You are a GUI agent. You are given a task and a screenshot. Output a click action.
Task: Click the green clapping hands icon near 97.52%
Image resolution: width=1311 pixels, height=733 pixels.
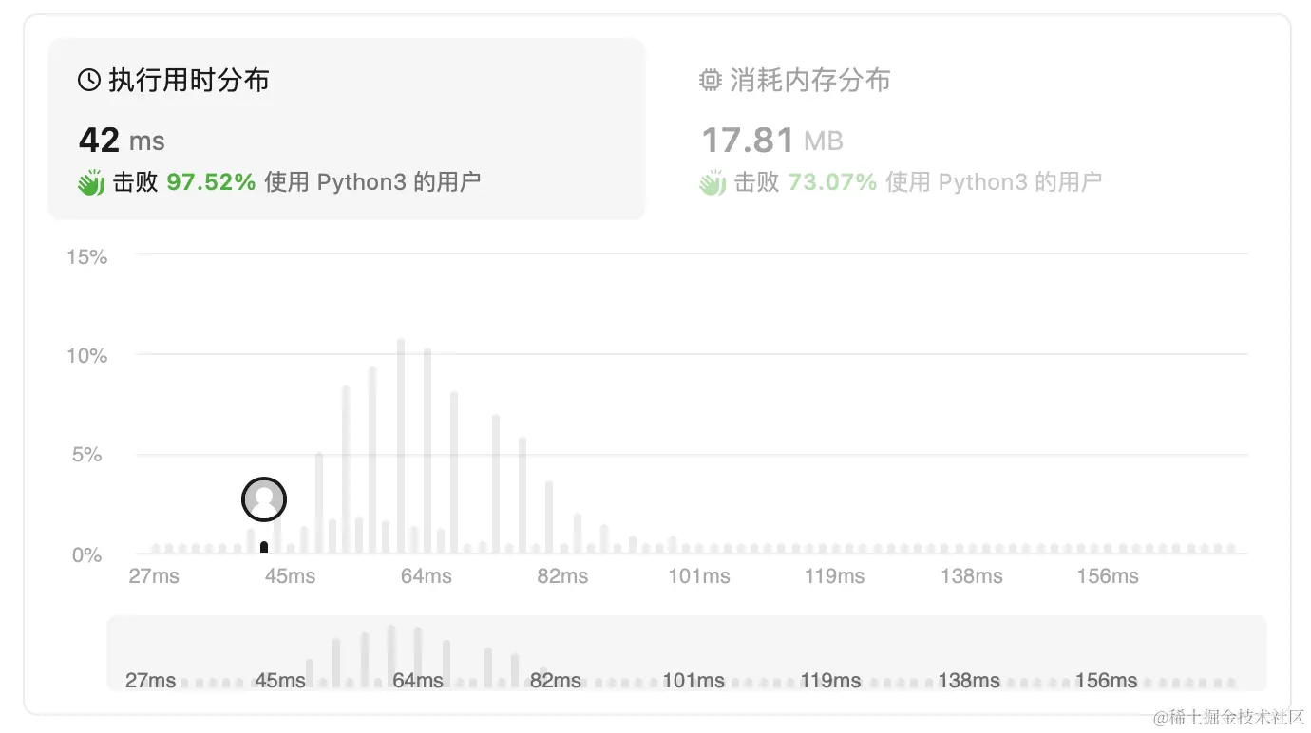(91, 182)
